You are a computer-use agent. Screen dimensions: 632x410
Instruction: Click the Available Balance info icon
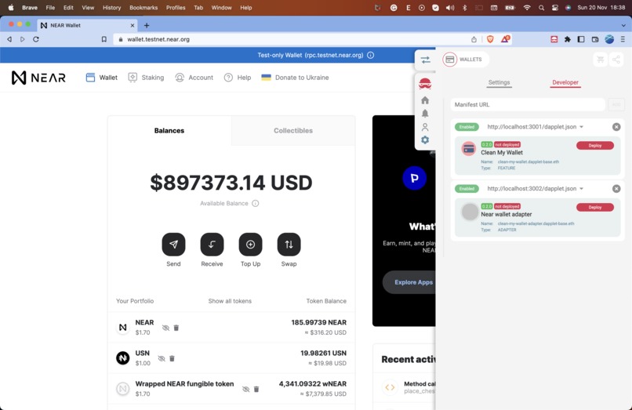click(x=255, y=203)
